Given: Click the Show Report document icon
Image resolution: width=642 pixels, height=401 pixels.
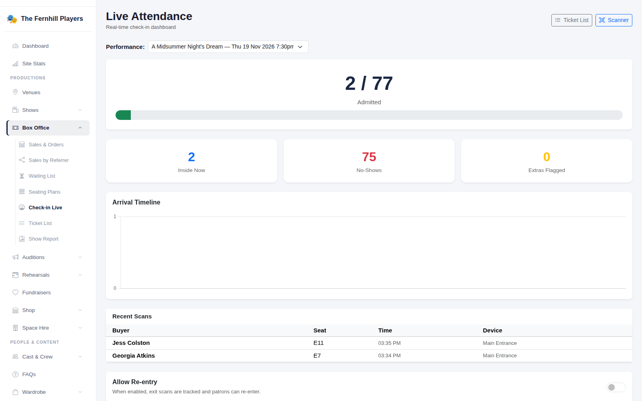Looking at the screenshot, I should coord(22,239).
